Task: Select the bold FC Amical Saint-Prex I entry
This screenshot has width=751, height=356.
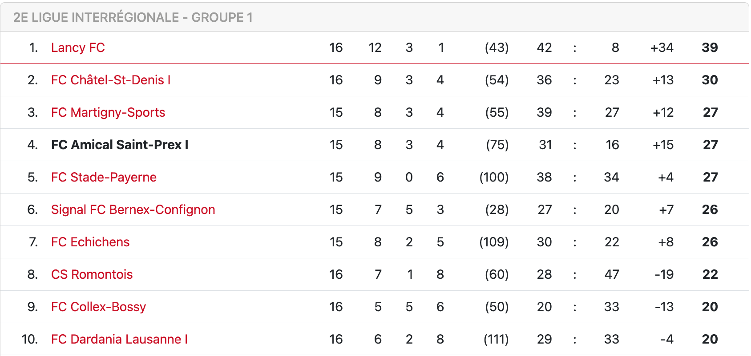Action: point(120,145)
